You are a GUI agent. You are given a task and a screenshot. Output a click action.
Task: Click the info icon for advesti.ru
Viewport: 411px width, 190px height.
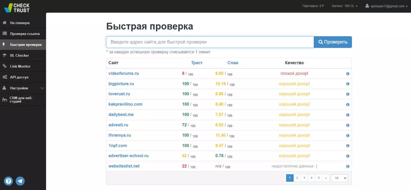348,125
